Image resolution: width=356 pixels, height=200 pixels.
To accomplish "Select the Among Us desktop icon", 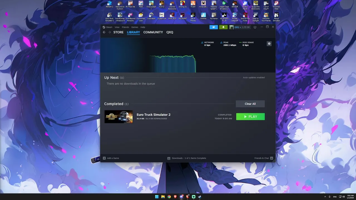I will [x=182, y=5].
